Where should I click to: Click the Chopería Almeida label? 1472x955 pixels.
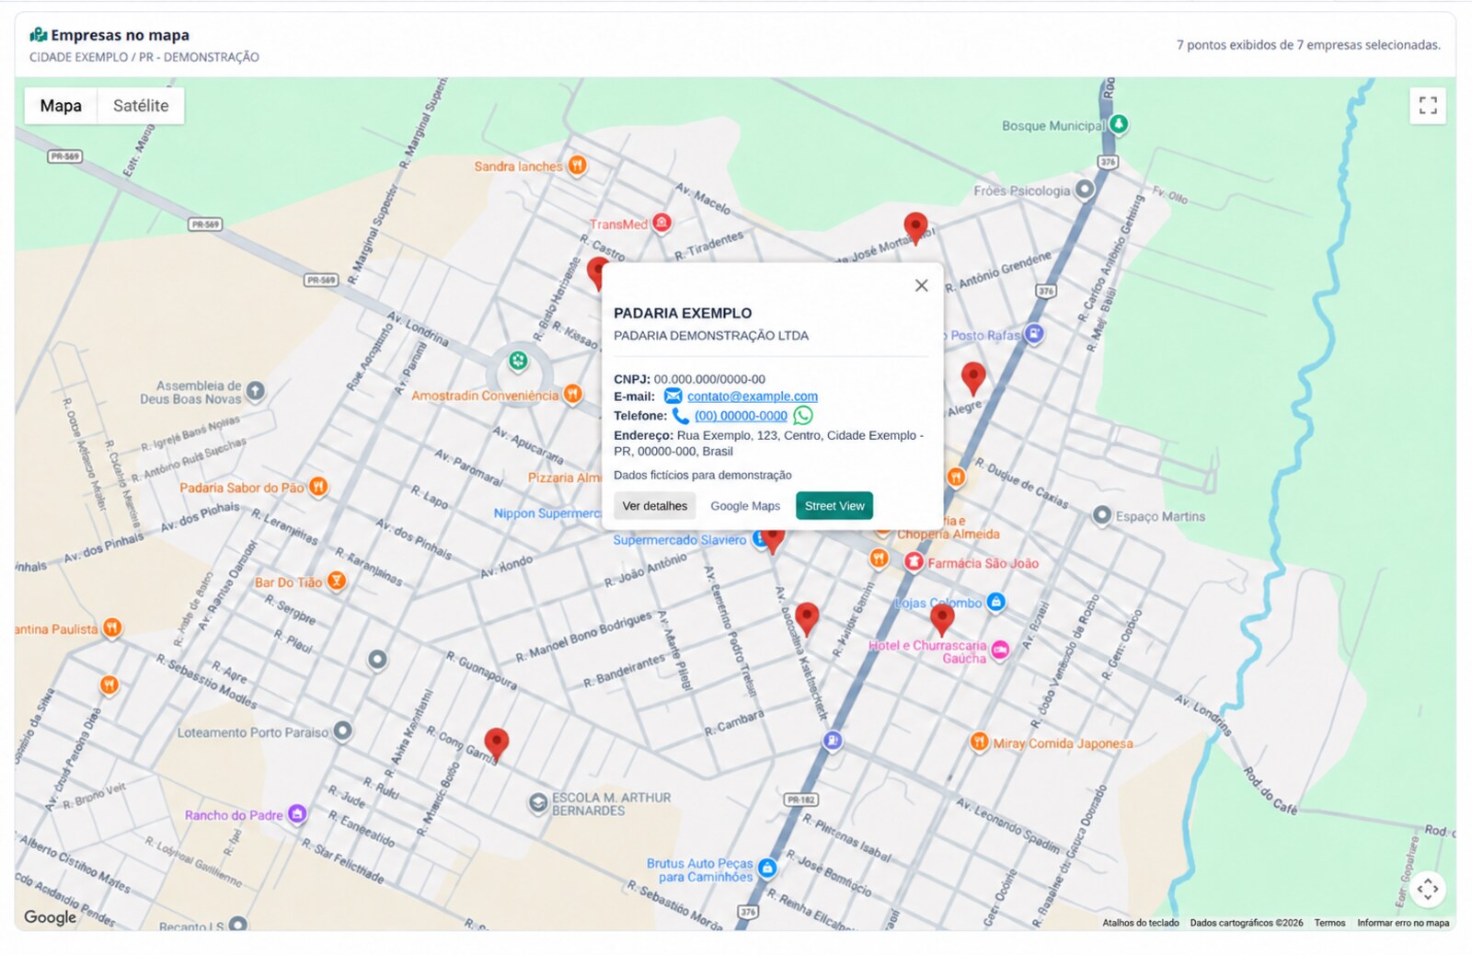pyautogui.click(x=948, y=534)
